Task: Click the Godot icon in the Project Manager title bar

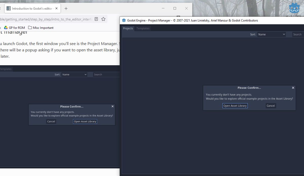Action: [x=124, y=20]
